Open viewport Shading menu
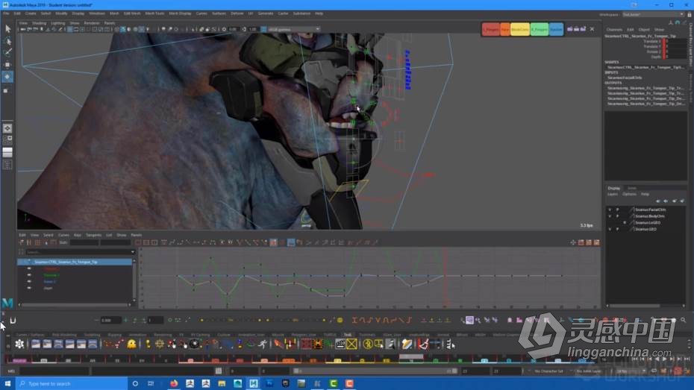Image resolution: width=694 pixels, height=390 pixels. (x=39, y=23)
